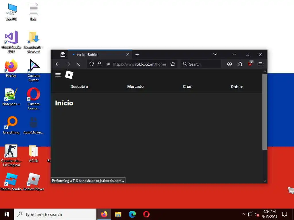
Task: Show hidden system tray icons
Action: (243, 214)
